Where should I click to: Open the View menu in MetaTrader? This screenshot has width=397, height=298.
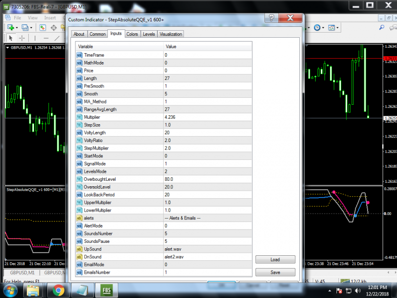(33, 18)
